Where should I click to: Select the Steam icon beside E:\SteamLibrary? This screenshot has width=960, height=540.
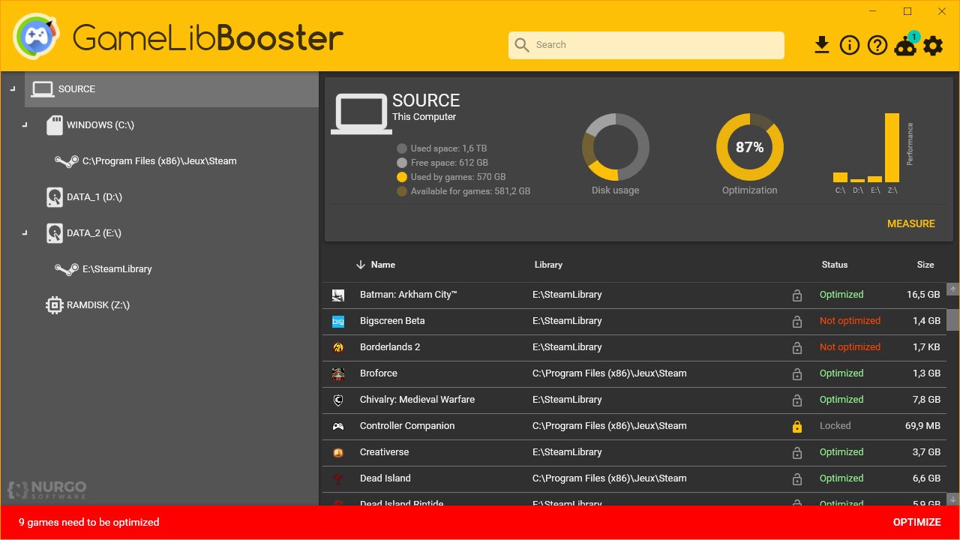(66, 268)
